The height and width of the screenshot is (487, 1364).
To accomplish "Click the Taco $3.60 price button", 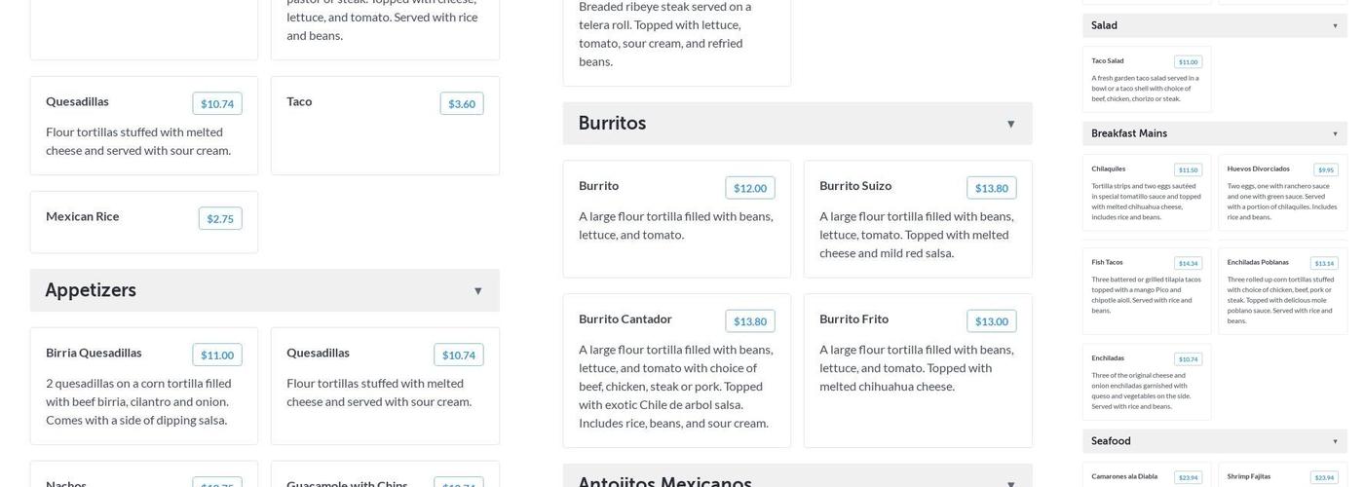I will pyautogui.click(x=462, y=104).
